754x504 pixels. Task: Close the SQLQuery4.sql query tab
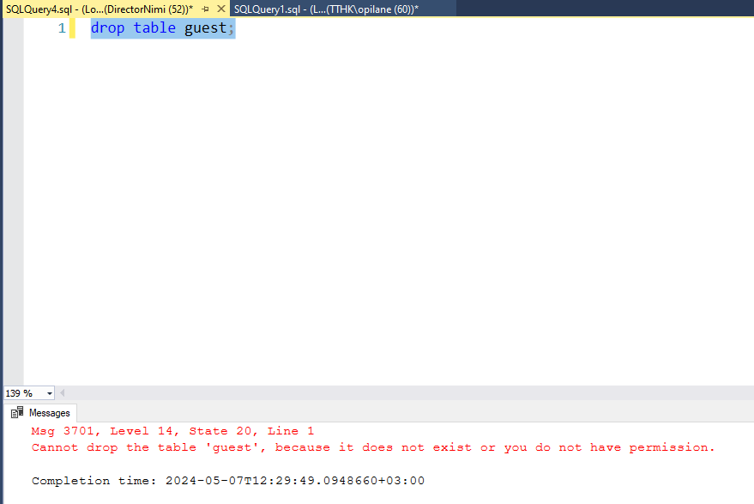tap(221, 9)
